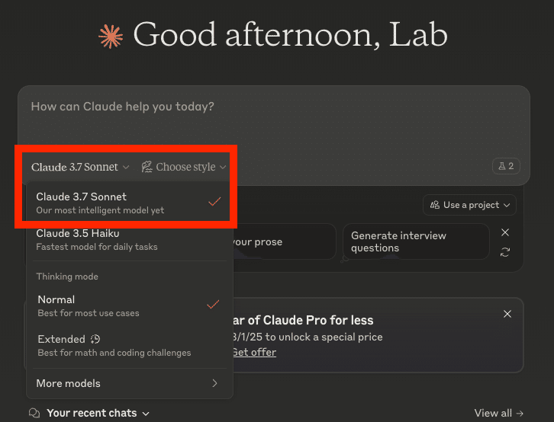Click the refresh suggestions icon
554x422 pixels.
pos(505,252)
